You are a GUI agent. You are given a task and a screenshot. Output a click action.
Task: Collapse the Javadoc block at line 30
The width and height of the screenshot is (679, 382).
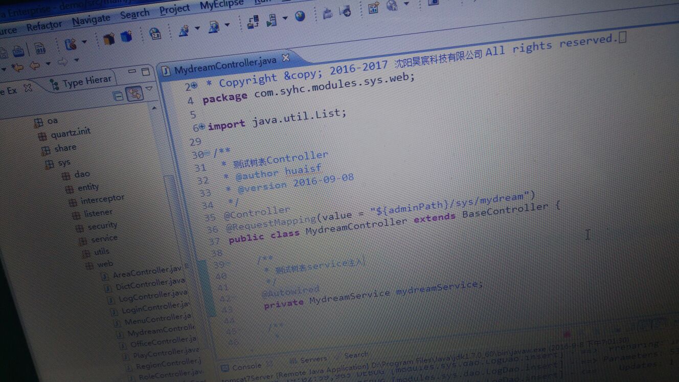pyautogui.click(x=208, y=154)
